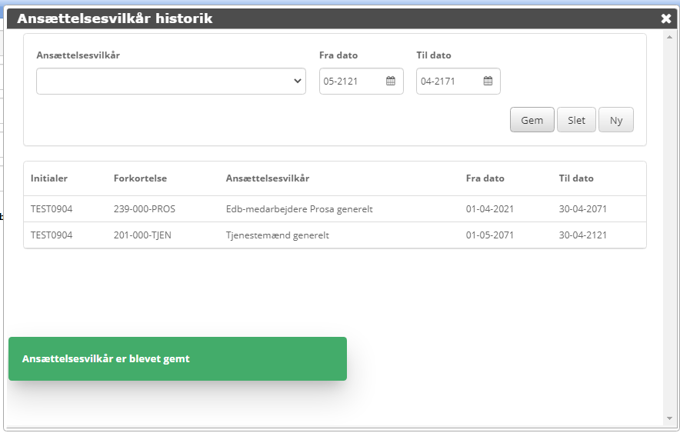Expand the Ansættelsesvilkår dropdown
This screenshot has height=433, width=680.
(x=171, y=82)
